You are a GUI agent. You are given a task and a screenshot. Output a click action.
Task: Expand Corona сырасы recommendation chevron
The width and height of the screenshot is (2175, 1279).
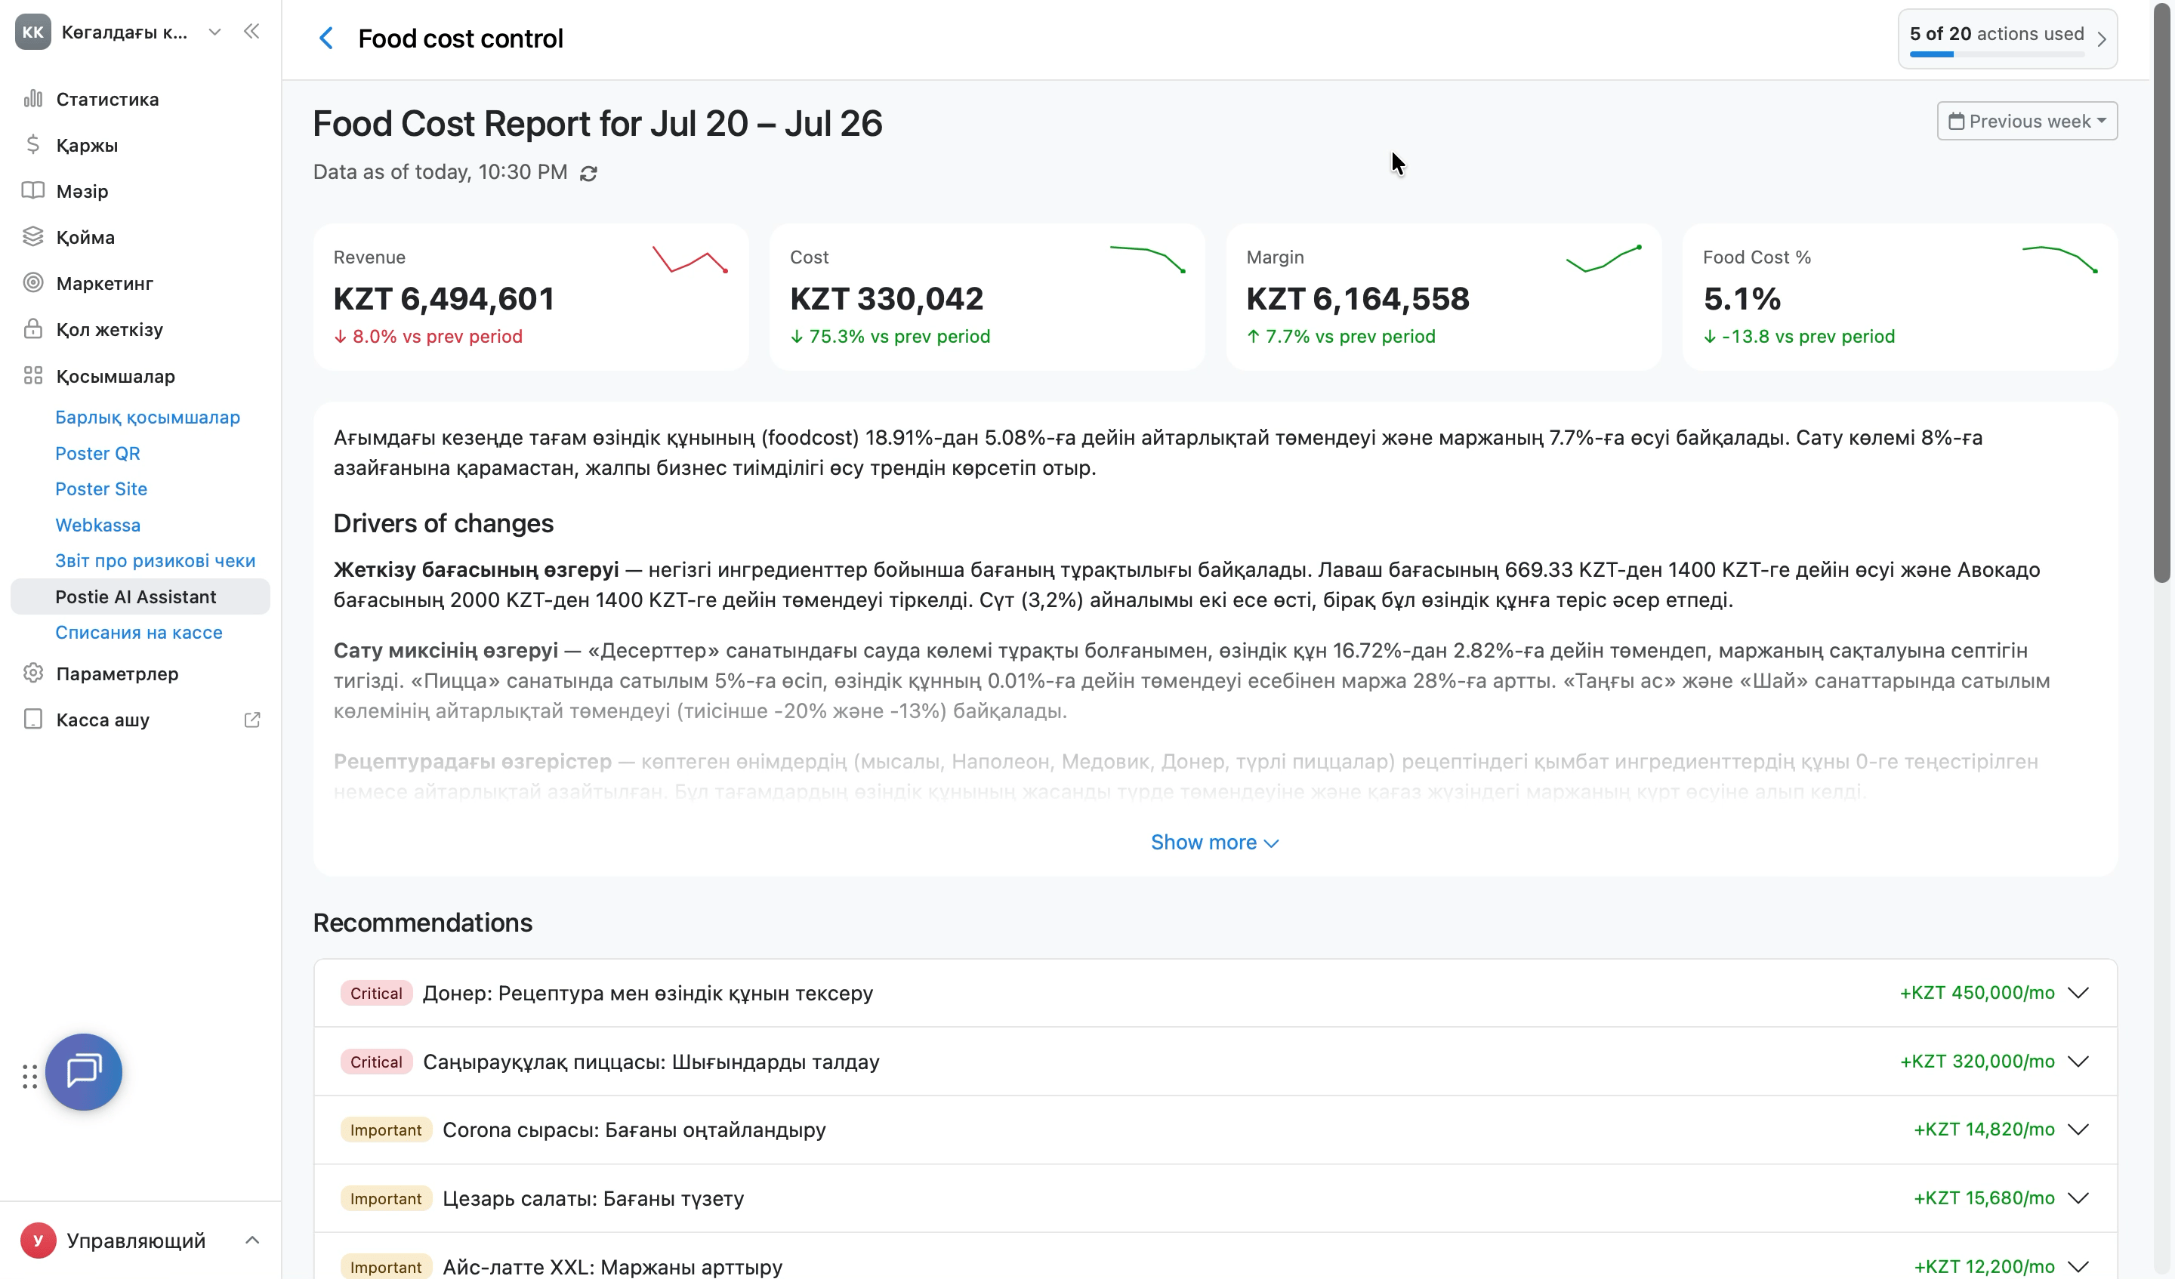pyautogui.click(x=2078, y=1130)
